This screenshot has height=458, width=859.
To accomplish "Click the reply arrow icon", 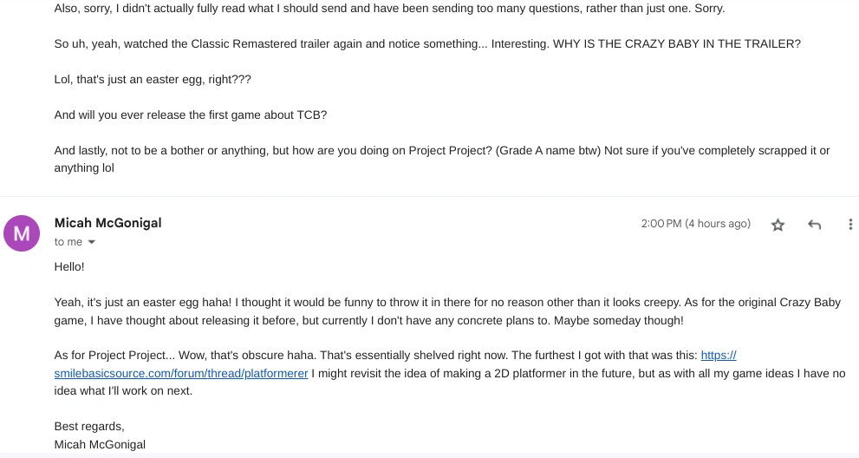I will 814,225.
